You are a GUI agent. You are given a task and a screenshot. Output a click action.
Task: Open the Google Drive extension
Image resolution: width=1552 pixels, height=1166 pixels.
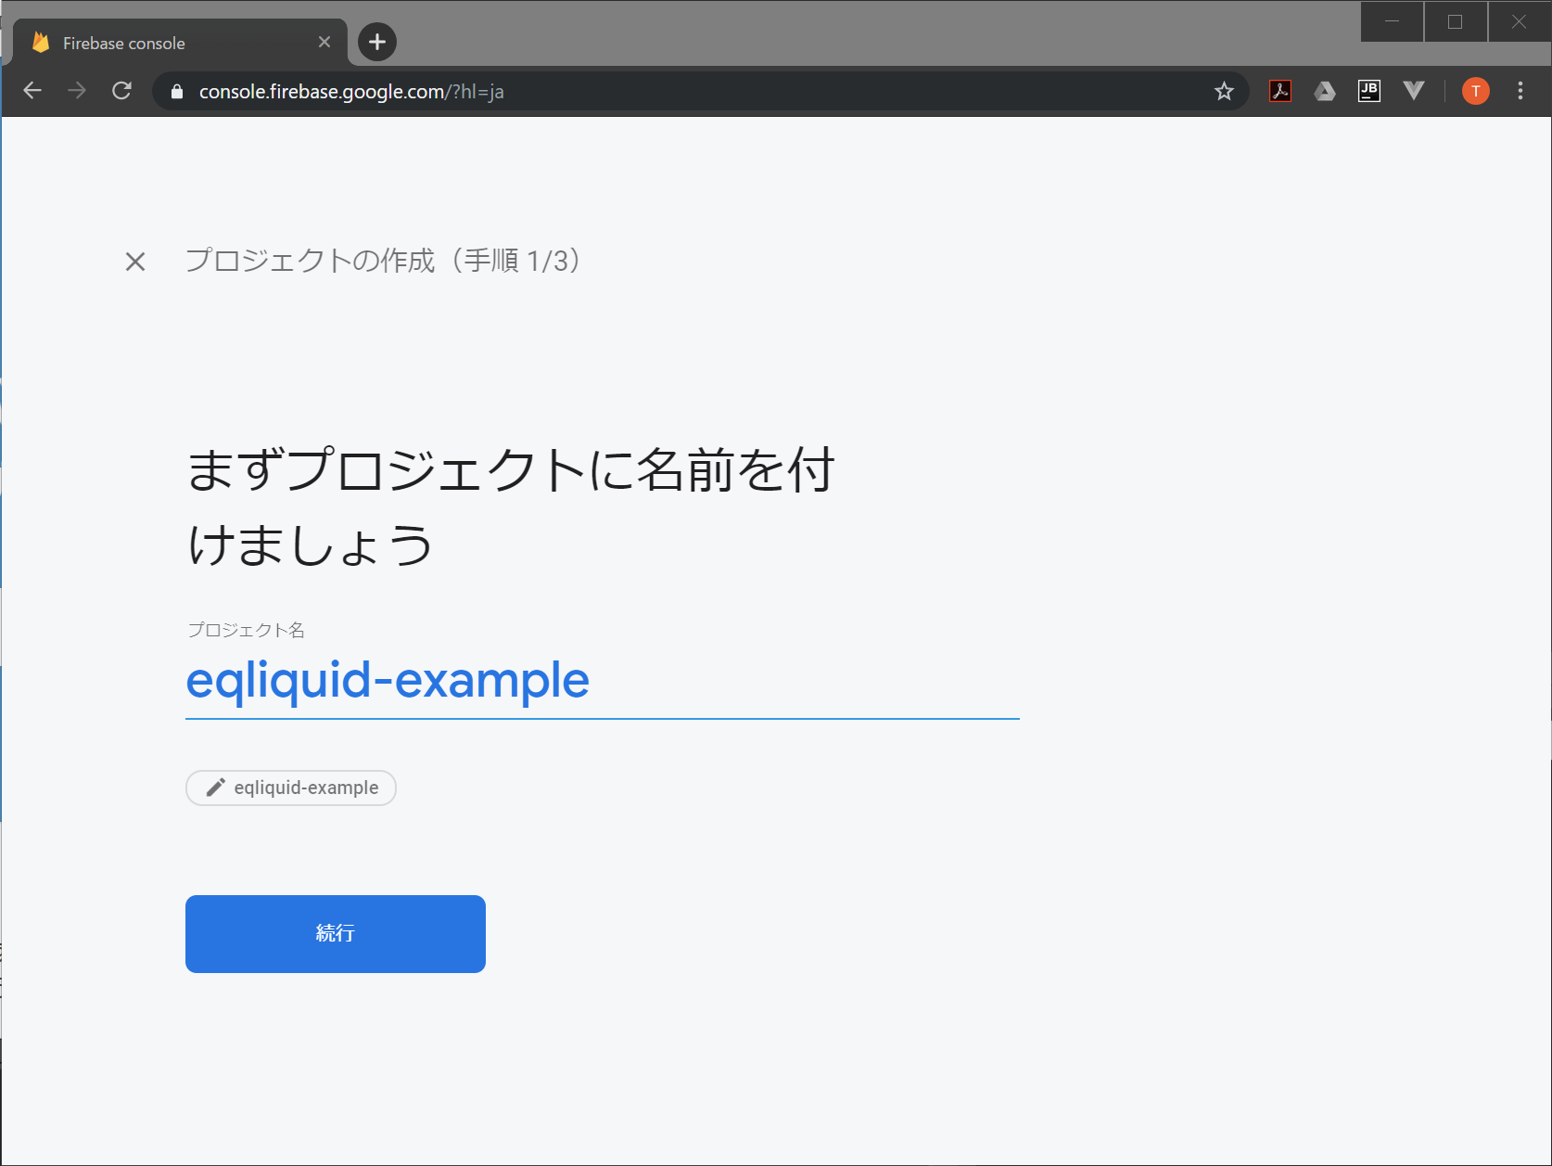click(1325, 91)
